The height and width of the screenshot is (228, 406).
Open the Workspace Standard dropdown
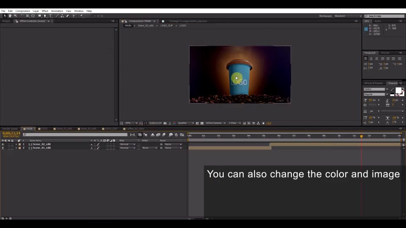[348, 16]
